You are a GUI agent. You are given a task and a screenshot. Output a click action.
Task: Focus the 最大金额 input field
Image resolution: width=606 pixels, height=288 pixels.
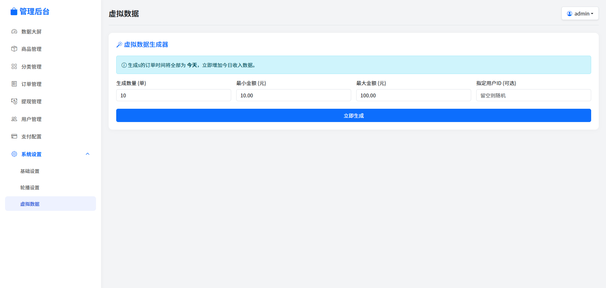click(x=413, y=95)
